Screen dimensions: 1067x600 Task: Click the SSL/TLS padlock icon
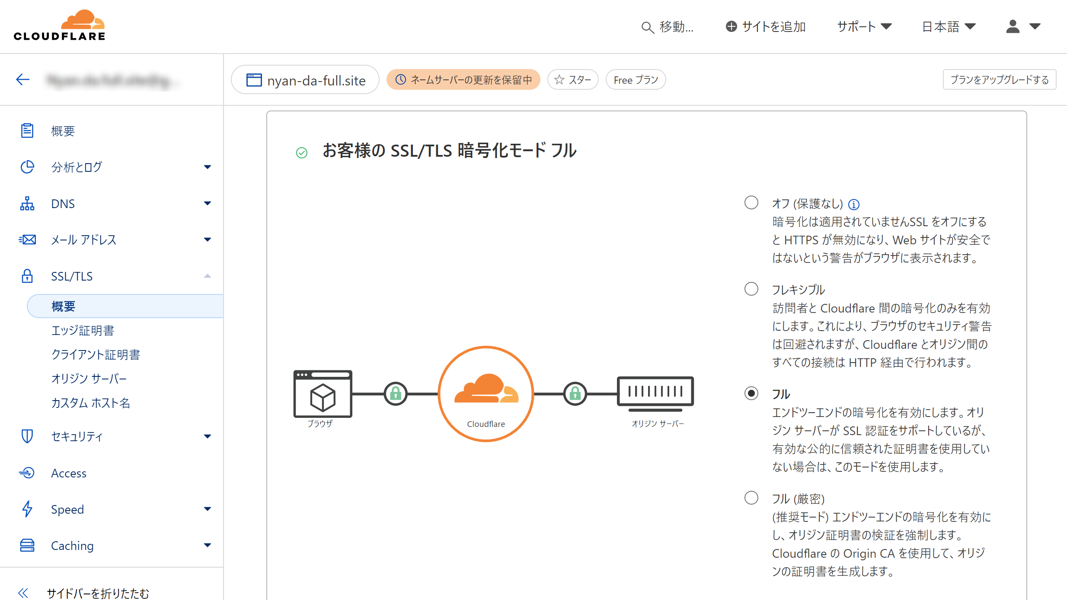coord(27,276)
